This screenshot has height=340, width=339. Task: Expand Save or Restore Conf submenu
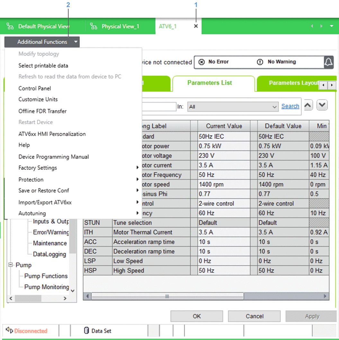point(138,190)
